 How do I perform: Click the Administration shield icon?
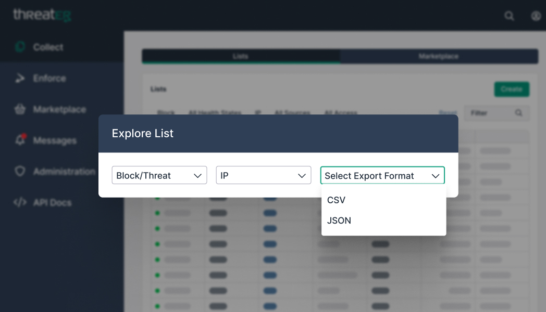point(20,171)
